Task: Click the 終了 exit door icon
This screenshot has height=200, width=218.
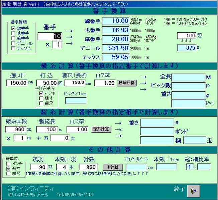Action: pos(193,190)
